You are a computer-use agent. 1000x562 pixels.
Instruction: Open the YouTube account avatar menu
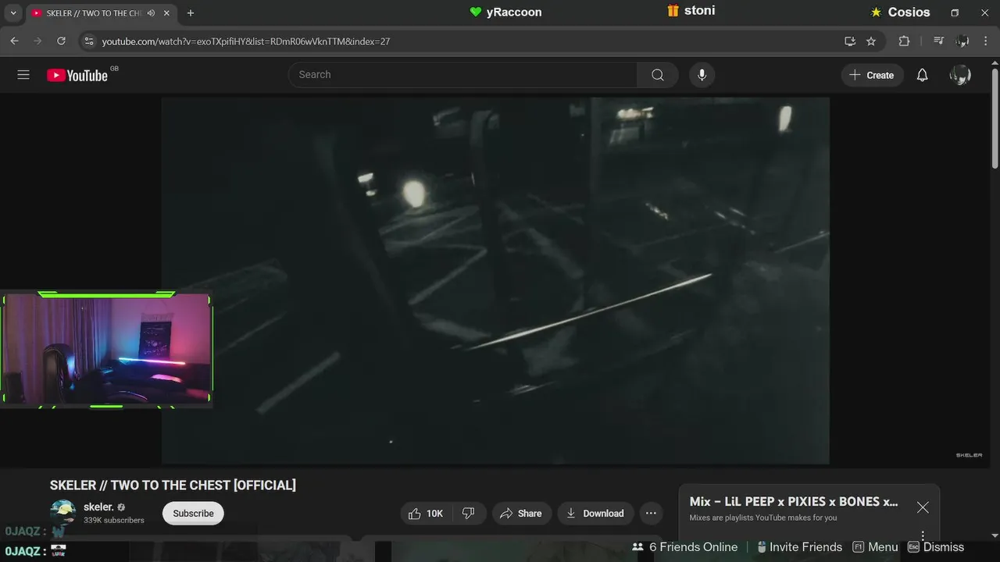(x=960, y=75)
